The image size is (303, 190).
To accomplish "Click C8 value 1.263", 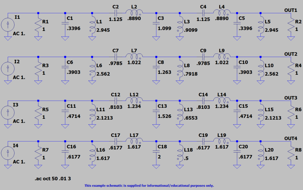I will click(164, 72).
